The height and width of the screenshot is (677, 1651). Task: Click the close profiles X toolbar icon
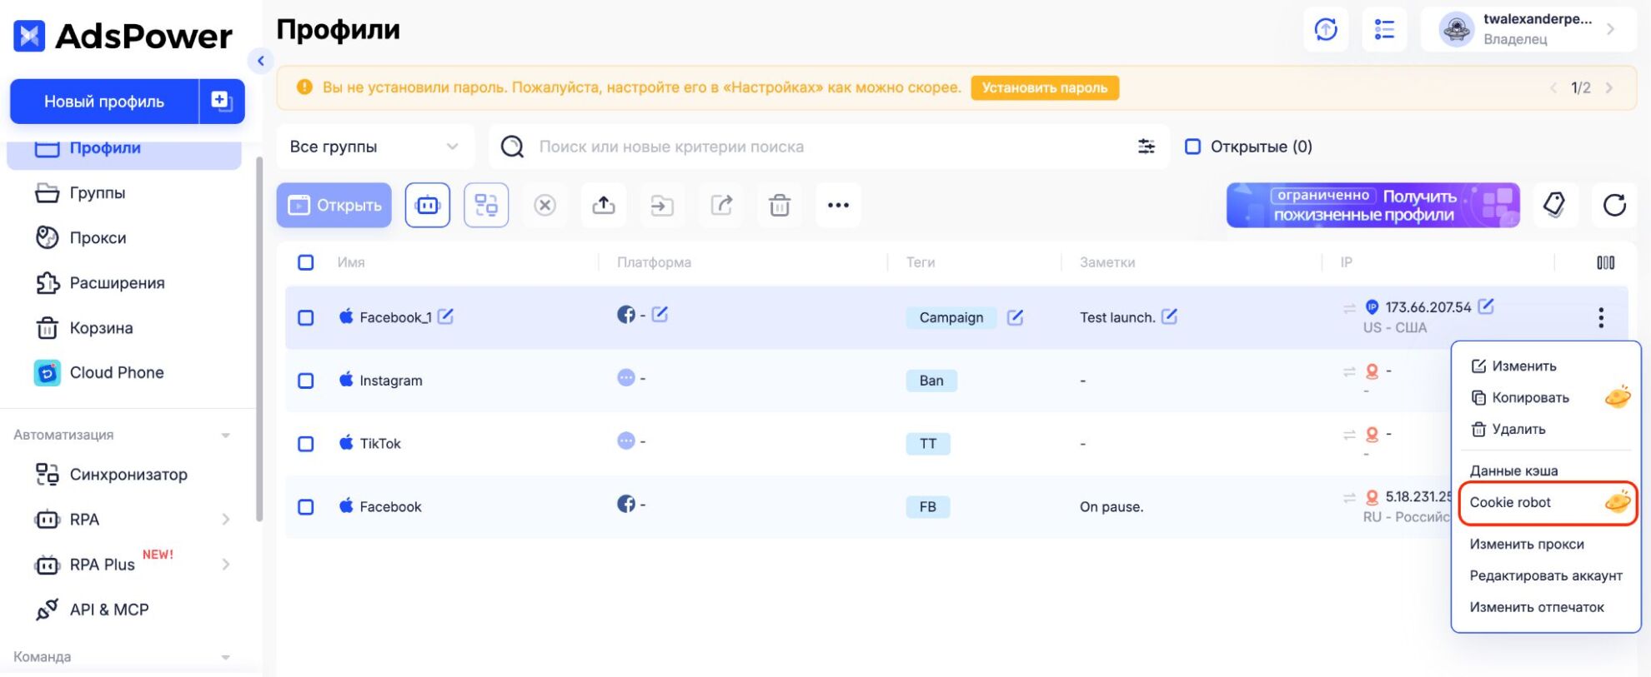(x=544, y=205)
